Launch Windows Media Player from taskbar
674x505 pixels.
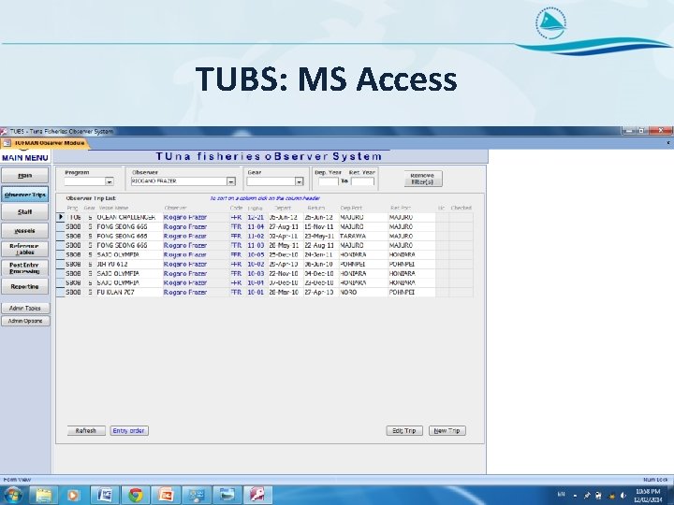[74, 496]
